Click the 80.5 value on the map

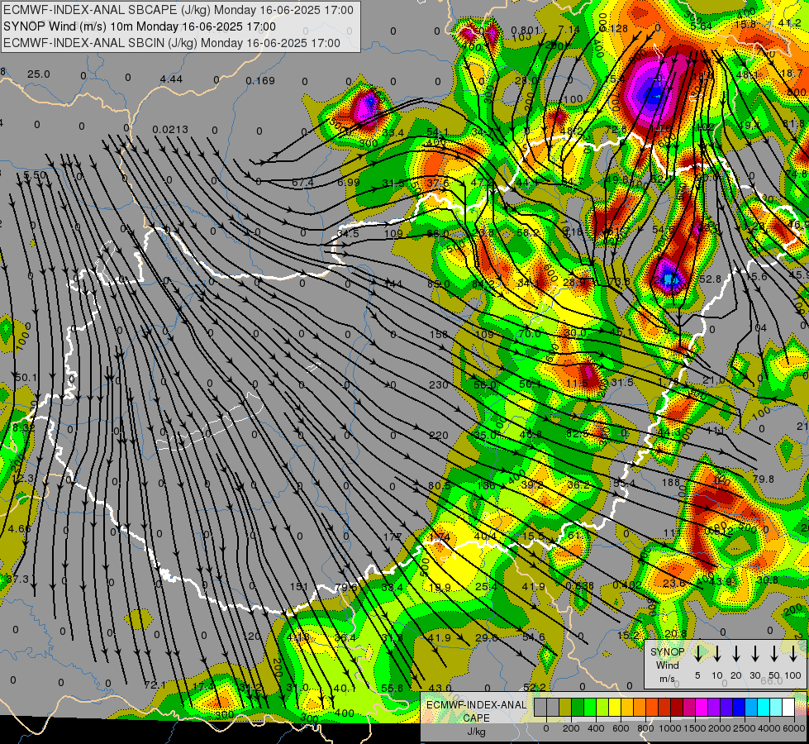439,486
